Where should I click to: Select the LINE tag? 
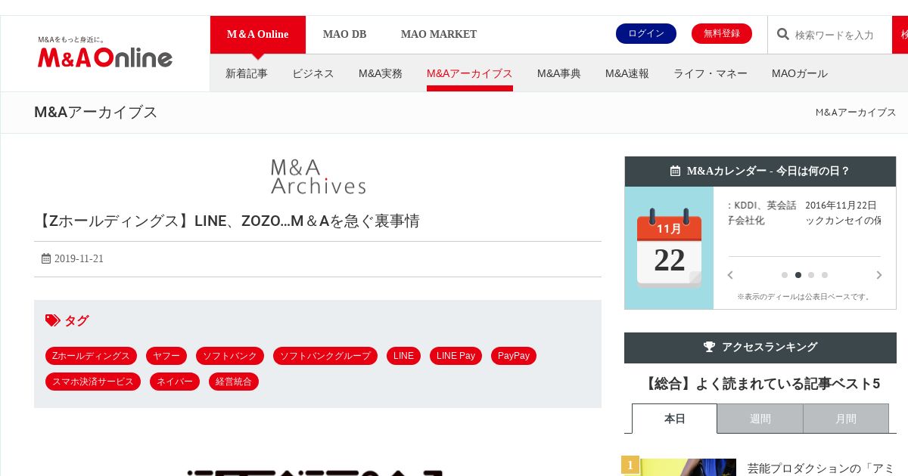point(403,356)
